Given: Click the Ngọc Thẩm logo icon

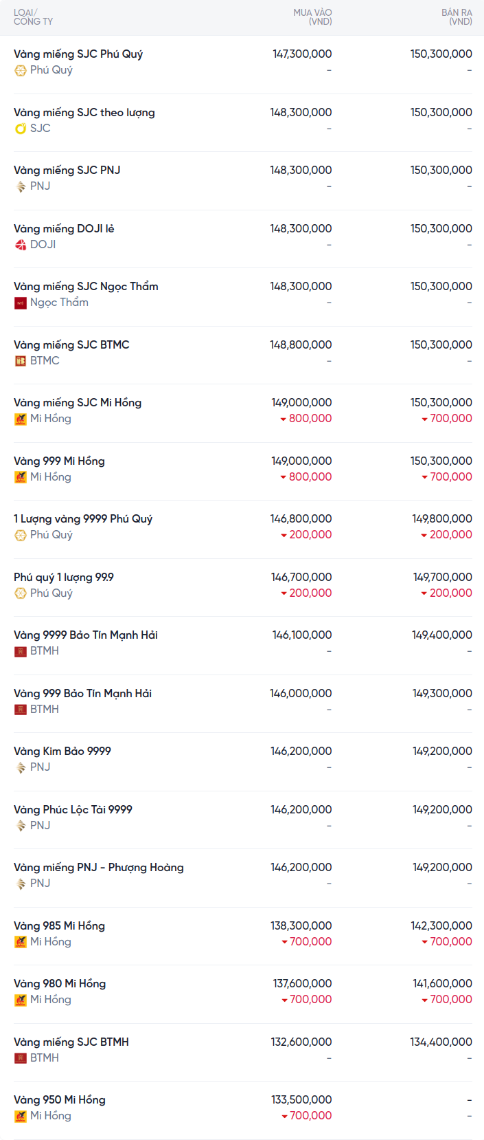Looking at the screenshot, I should pos(21,303).
